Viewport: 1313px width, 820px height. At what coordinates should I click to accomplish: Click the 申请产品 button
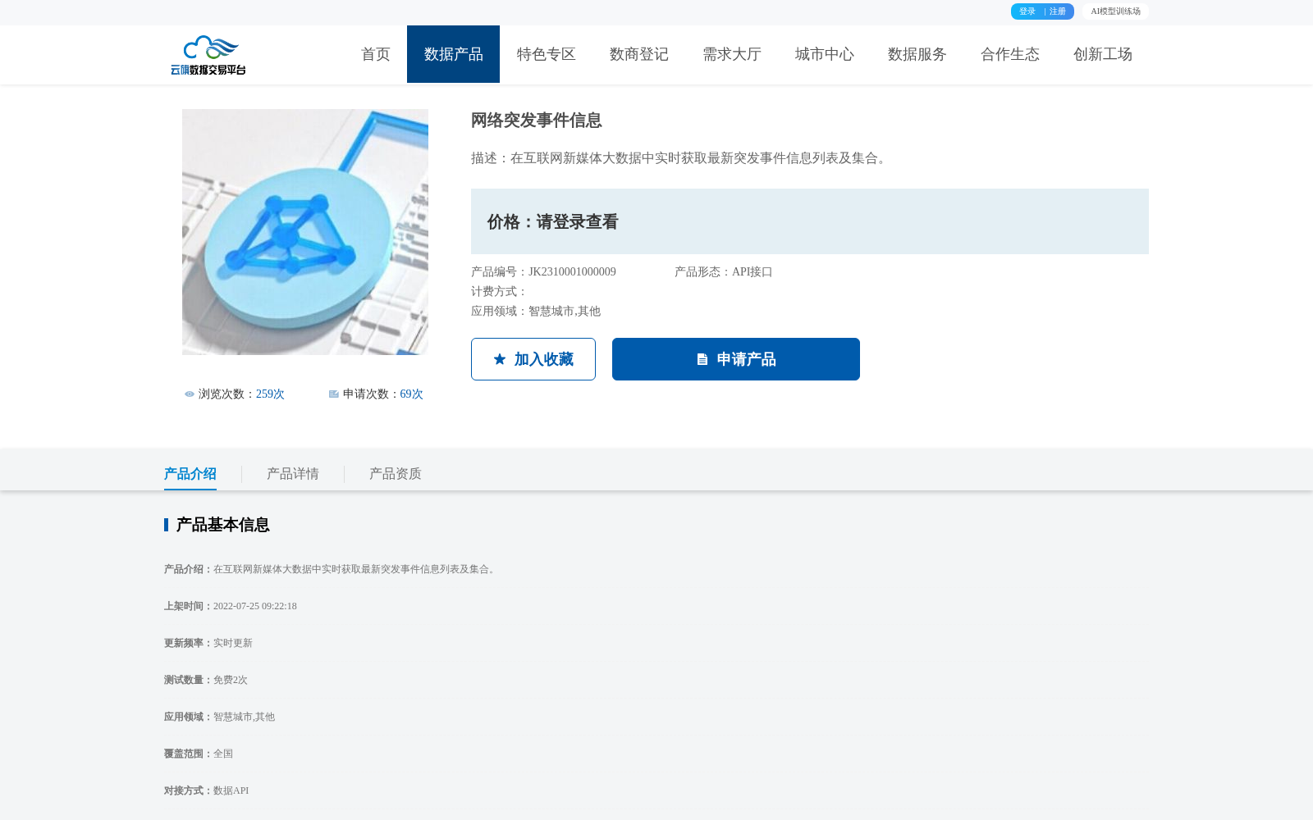click(736, 359)
